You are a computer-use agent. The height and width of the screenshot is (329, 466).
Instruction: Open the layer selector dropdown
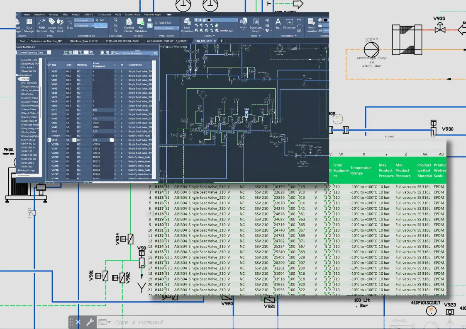(216, 20)
